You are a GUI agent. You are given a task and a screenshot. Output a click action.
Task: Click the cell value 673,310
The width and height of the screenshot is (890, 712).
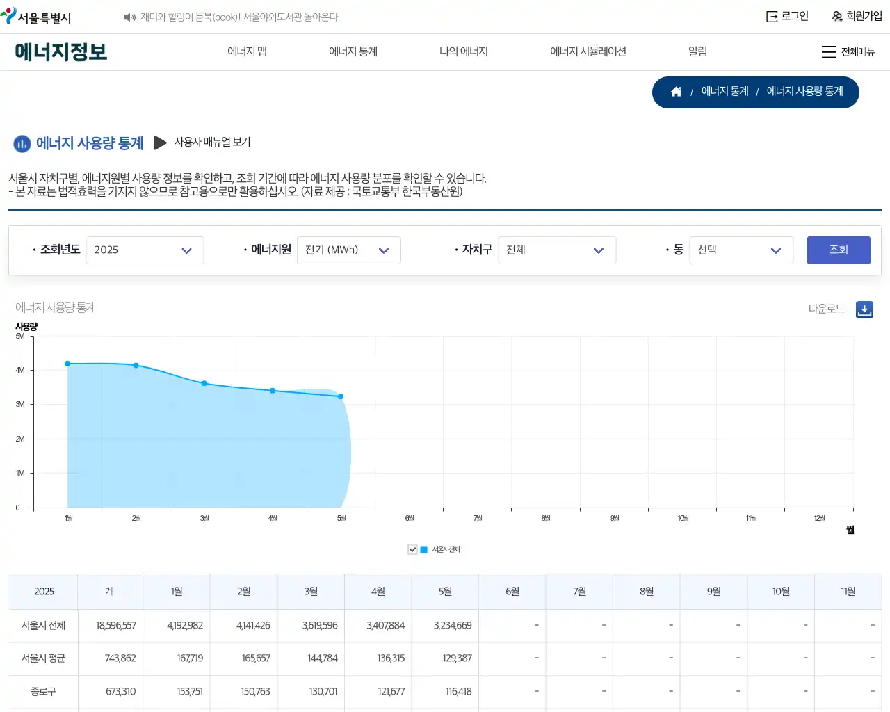point(121,692)
